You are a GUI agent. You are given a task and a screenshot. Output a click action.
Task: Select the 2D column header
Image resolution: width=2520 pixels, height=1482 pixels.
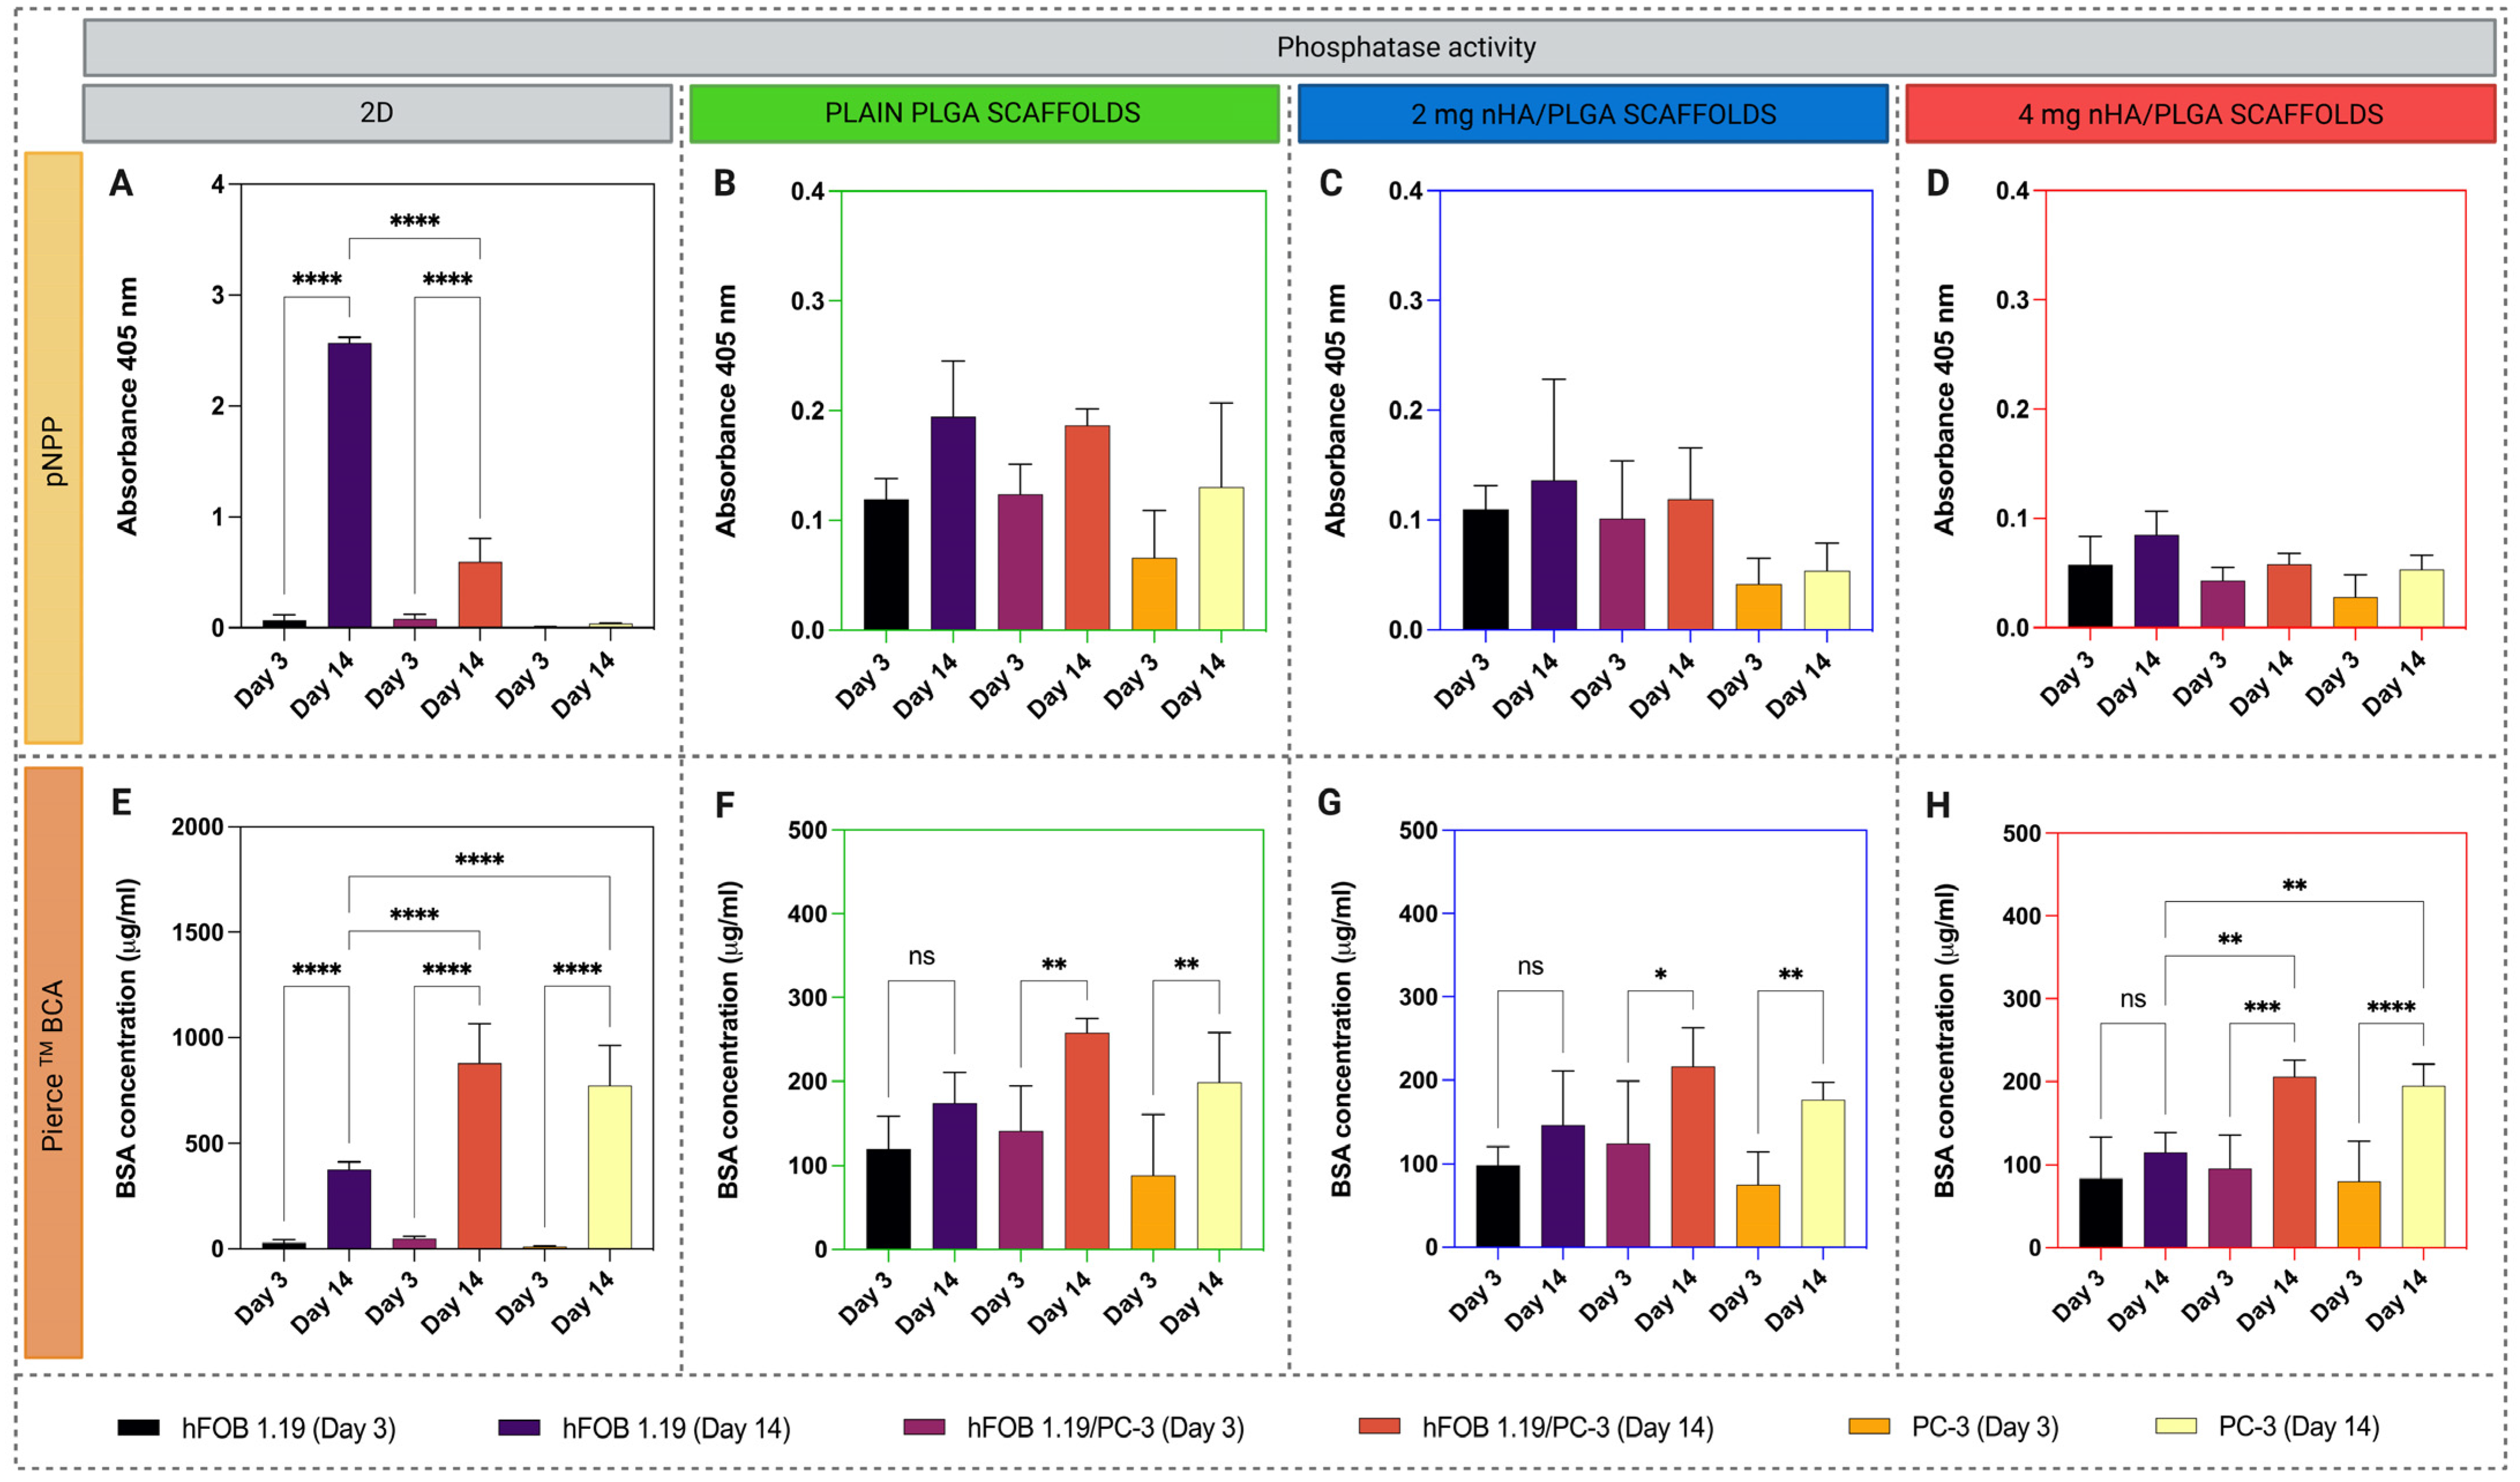pos(377,113)
